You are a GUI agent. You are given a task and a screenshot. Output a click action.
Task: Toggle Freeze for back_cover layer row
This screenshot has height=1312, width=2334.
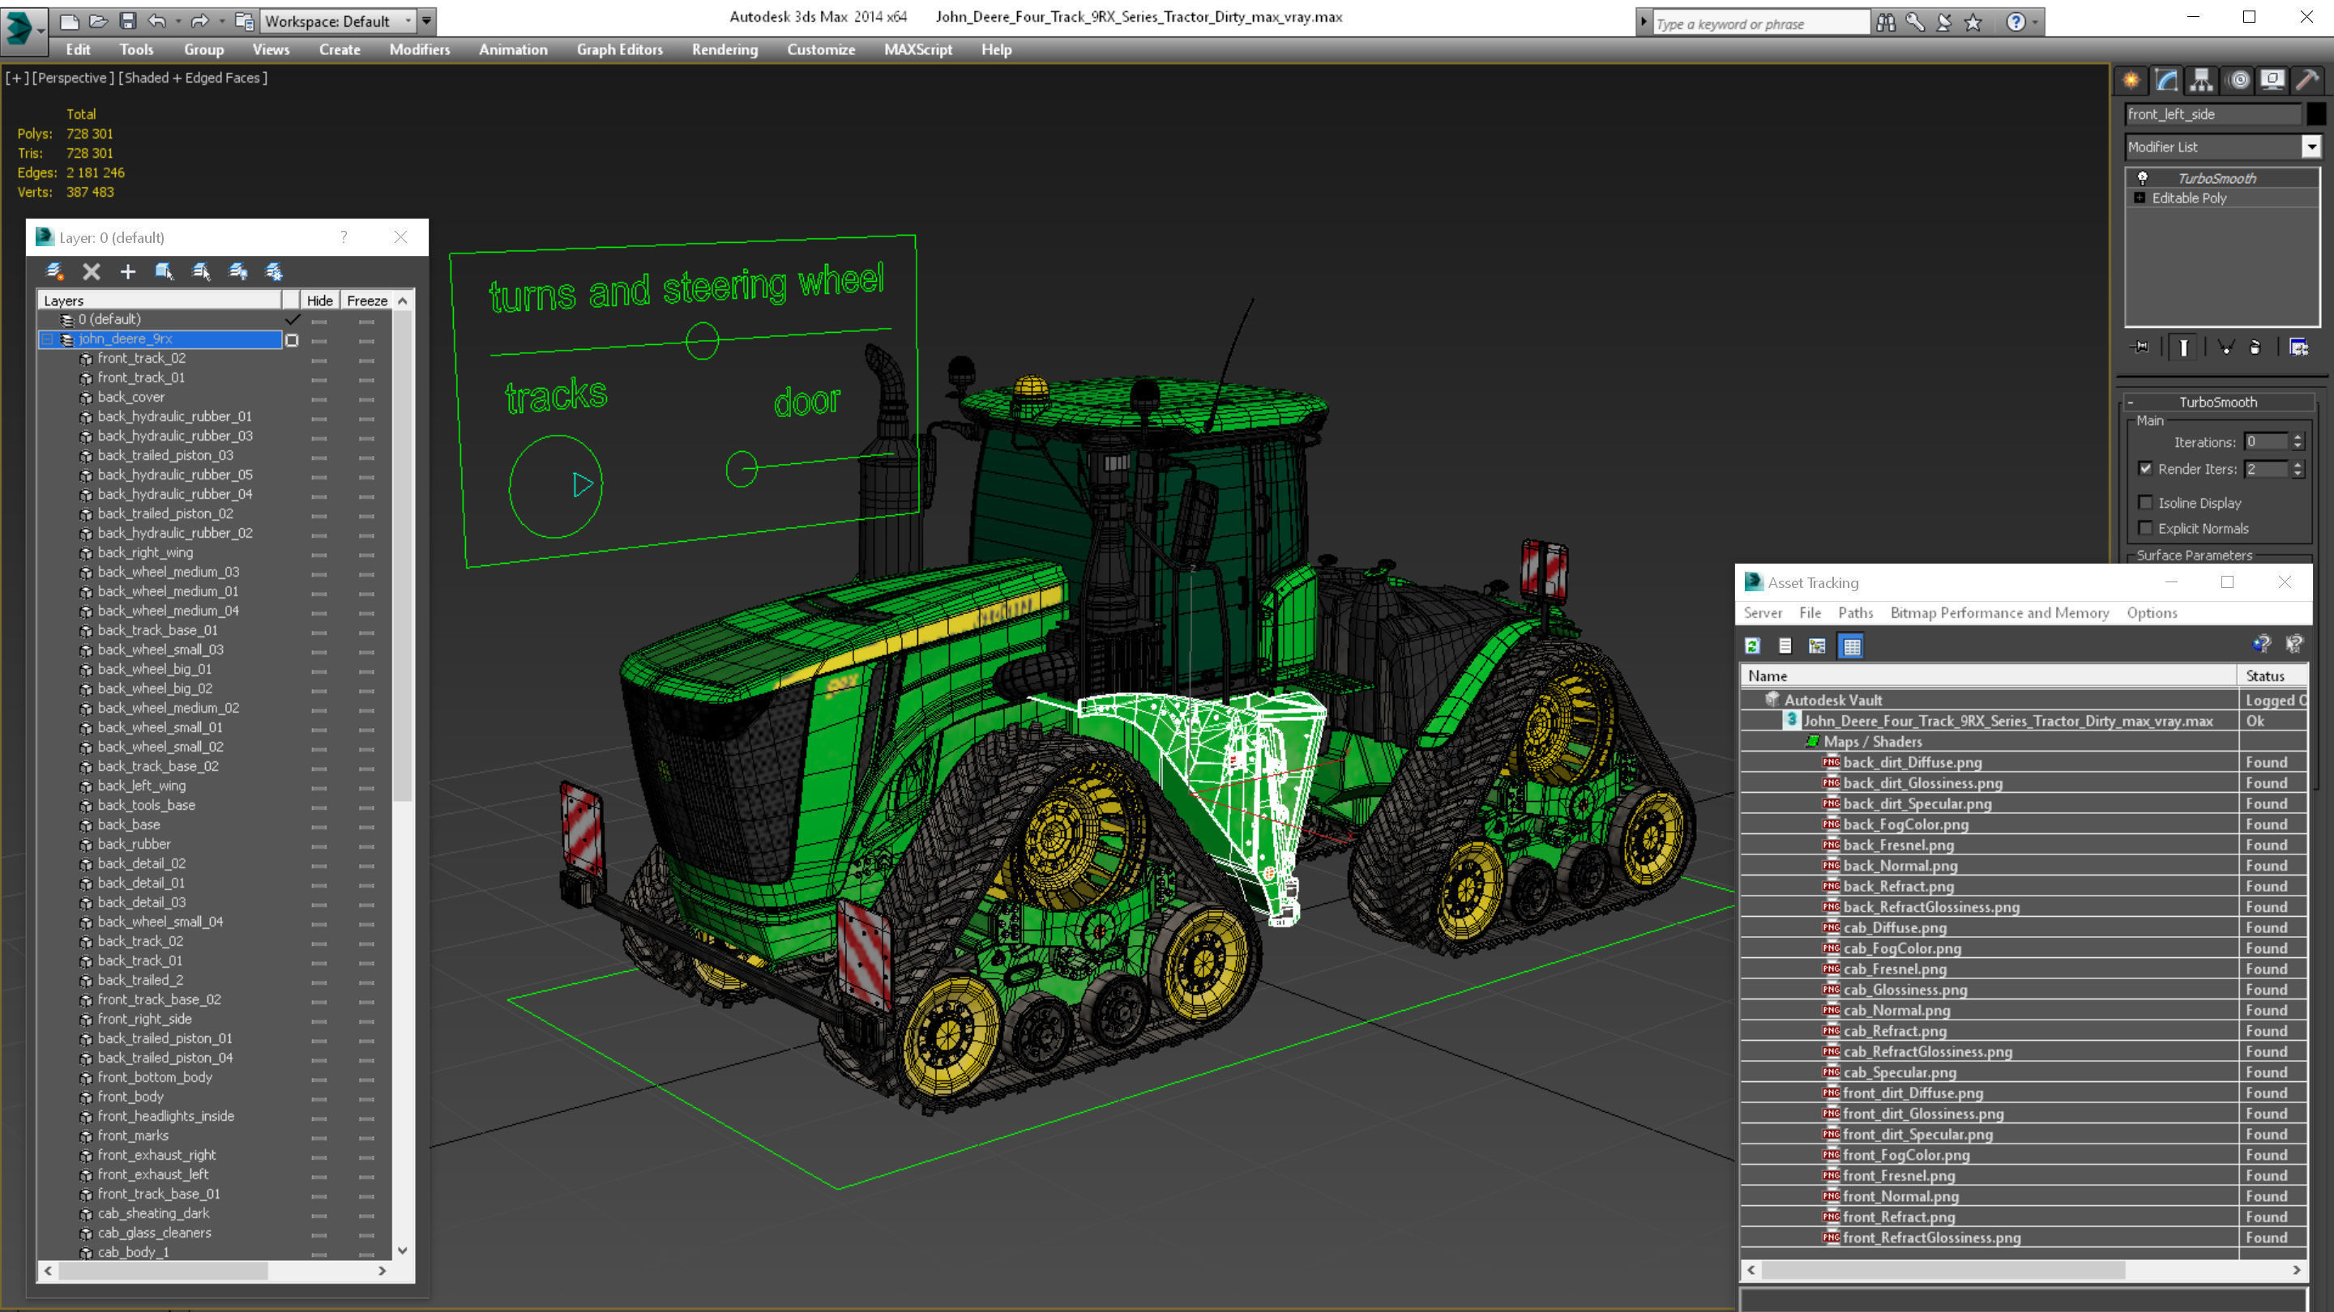click(x=366, y=398)
